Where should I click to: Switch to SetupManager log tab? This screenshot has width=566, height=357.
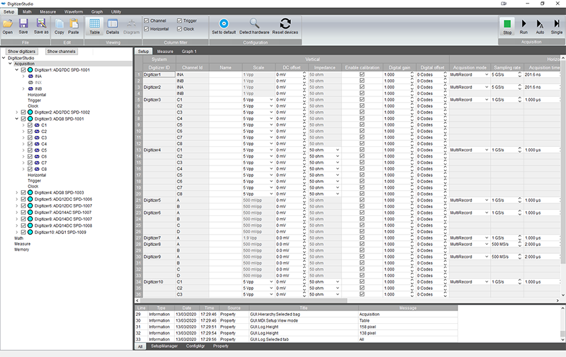(x=164, y=346)
